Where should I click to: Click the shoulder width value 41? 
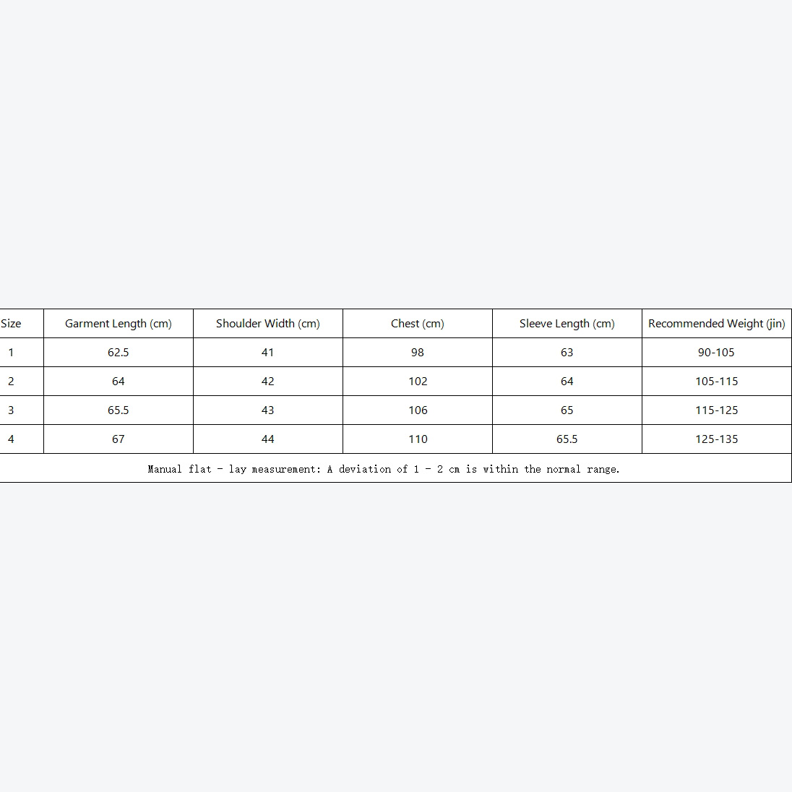(268, 353)
